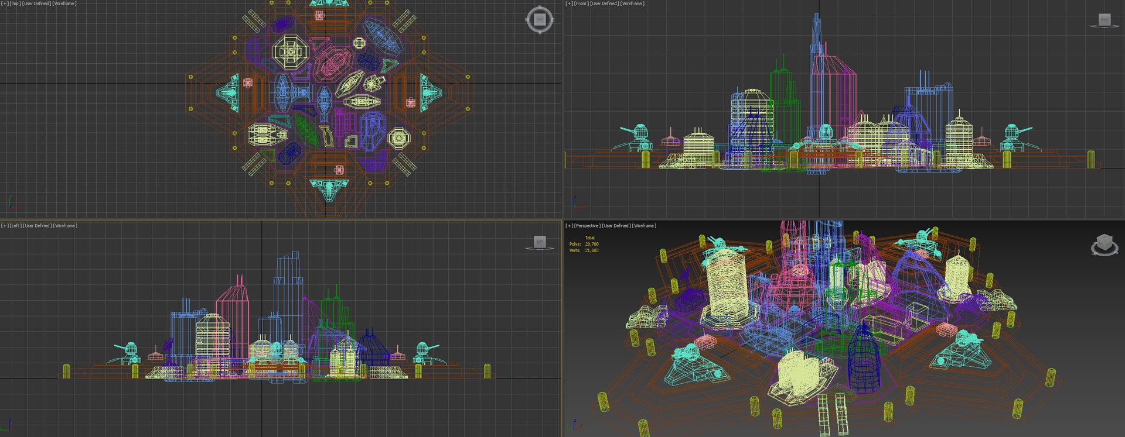Open the [+] menu of Left viewport
This screenshot has width=1125, height=437.
[5, 226]
